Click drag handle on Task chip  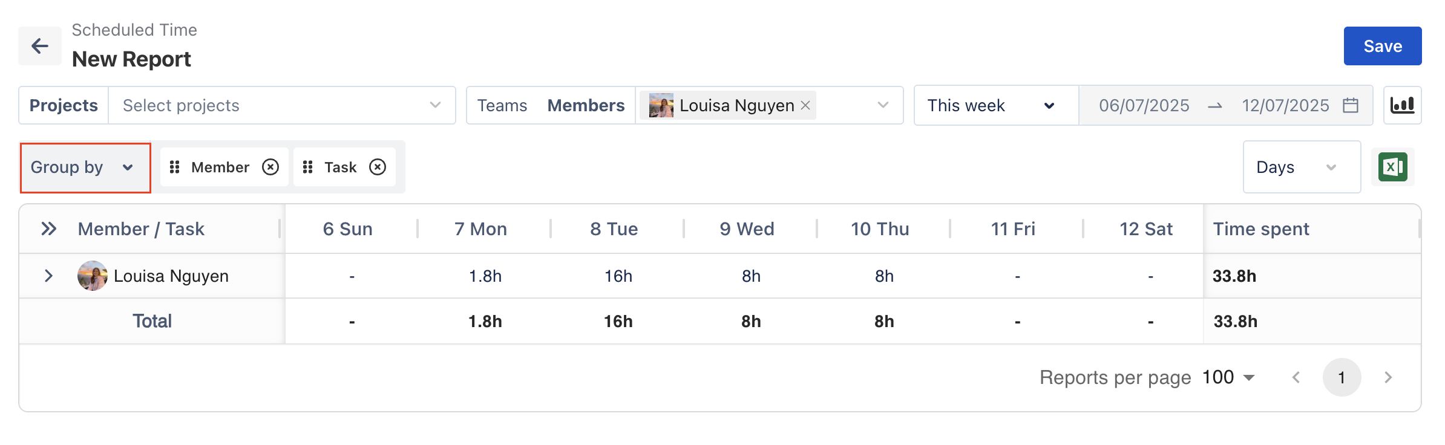click(307, 167)
